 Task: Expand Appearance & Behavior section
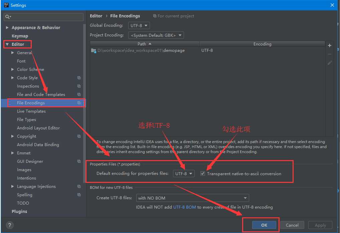(7, 27)
